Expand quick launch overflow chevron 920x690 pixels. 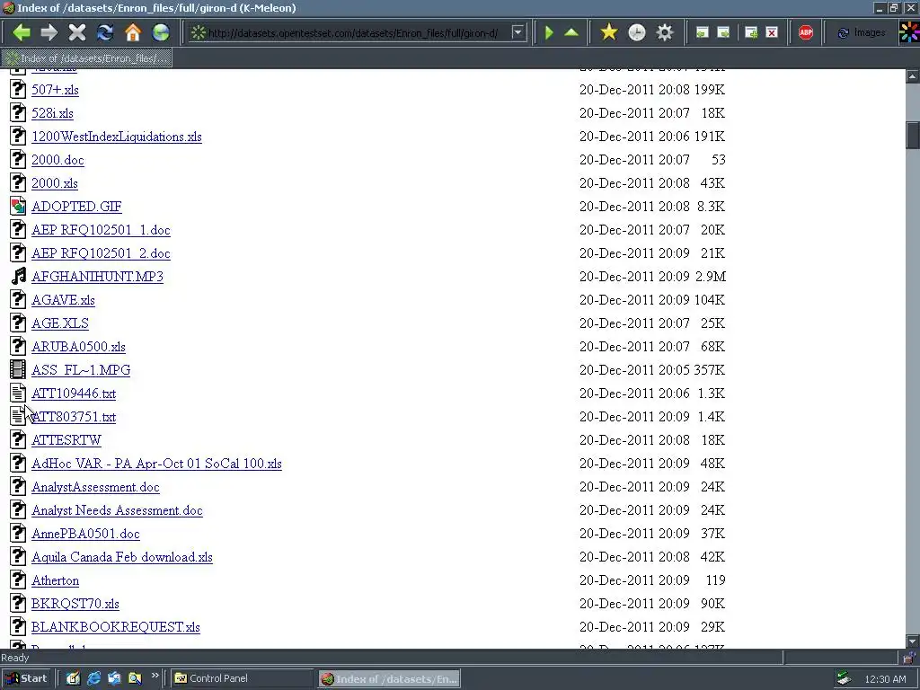155,676
